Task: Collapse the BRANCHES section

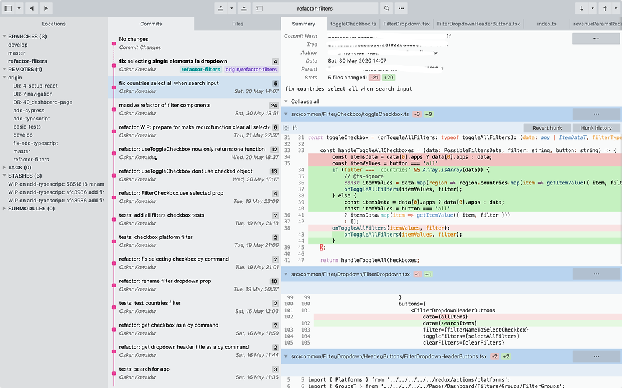Action: 4,37
